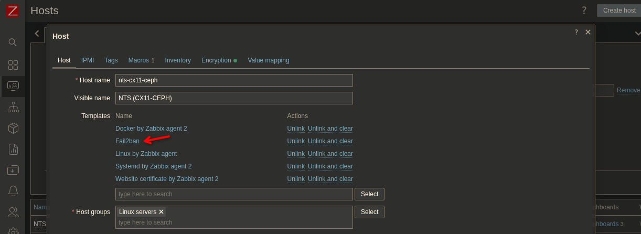Unlink the Website certificate template
641x234 pixels.
point(296,179)
